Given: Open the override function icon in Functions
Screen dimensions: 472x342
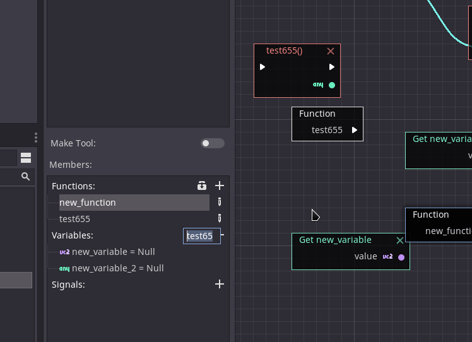Looking at the screenshot, I should tap(202, 186).
